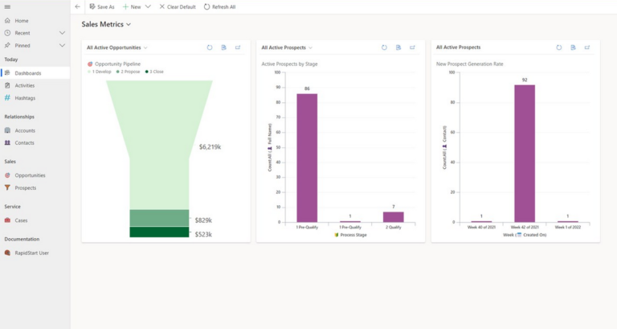Click the Save As button
617x329 pixels.
point(102,6)
